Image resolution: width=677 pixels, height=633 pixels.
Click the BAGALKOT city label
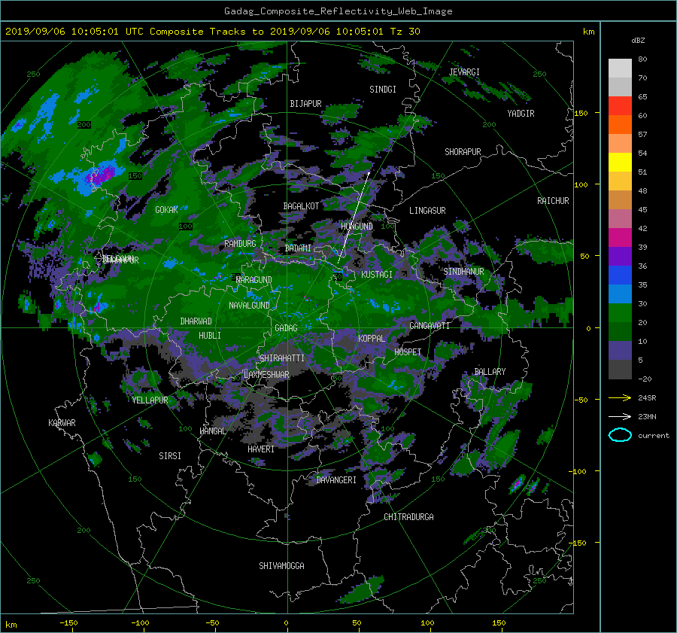pos(301,206)
